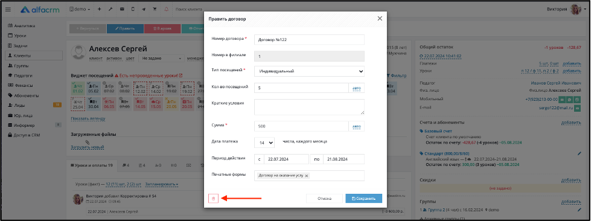Click the mobile phone icon in top toolbar
The height and width of the screenshot is (221, 591).
pyautogui.click(x=133, y=9)
